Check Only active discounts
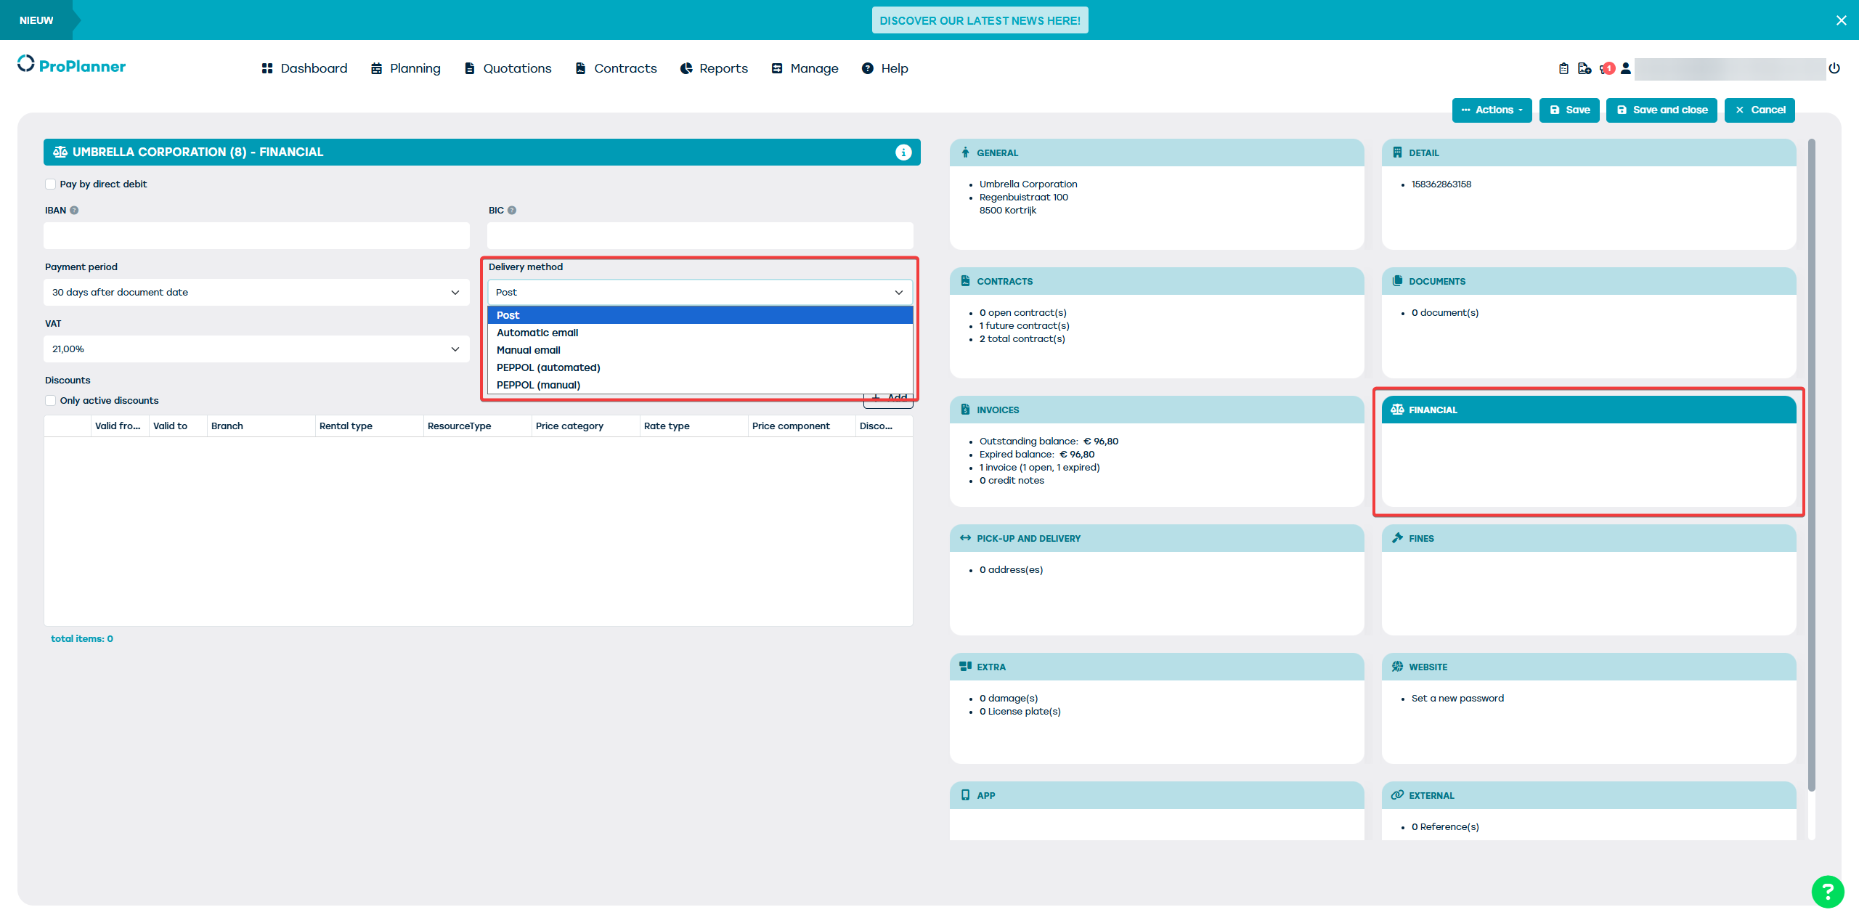1859x923 pixels. click(51, 401)
